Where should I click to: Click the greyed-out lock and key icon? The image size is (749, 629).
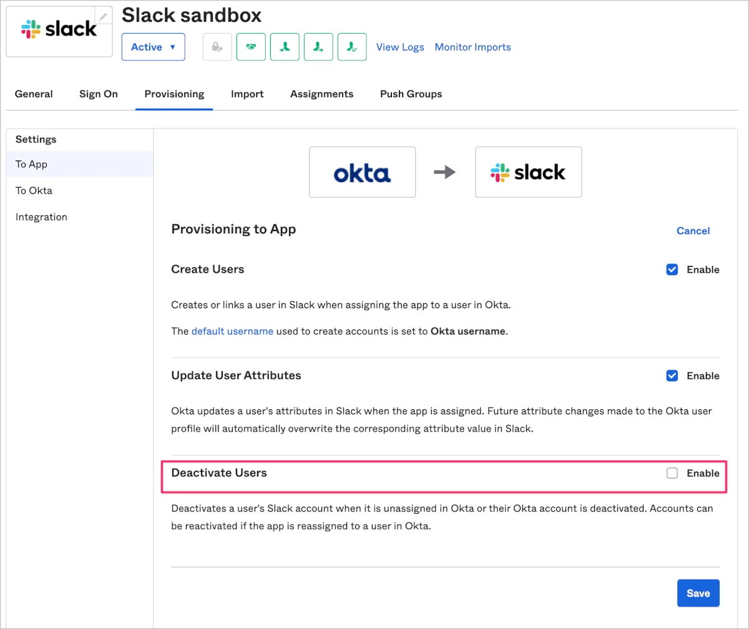[217, 47]
